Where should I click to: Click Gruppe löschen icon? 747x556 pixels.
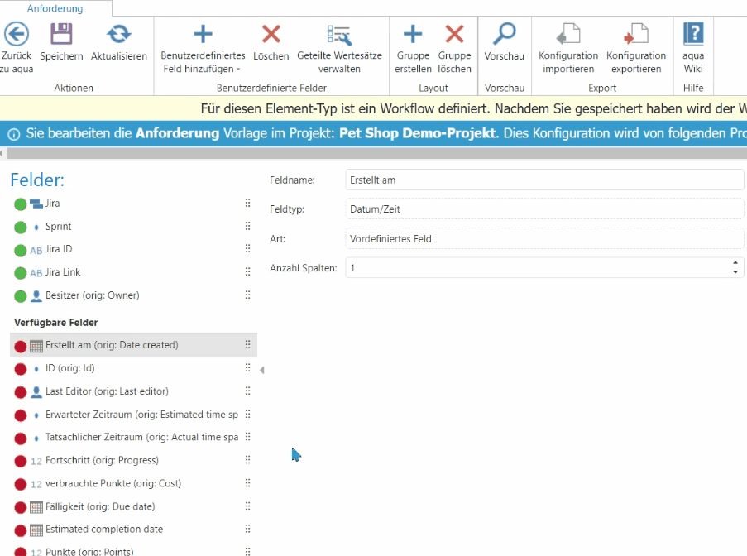pyautogui.click(x=454, y=34)
